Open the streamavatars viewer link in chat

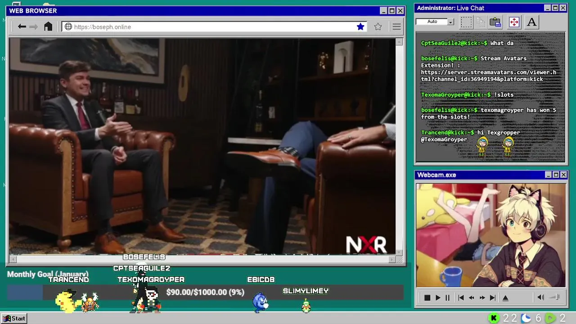[489, 76]
